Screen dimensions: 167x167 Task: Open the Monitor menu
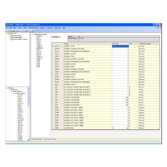[43, 28]
